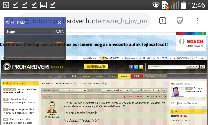The width and height of the screenshot is (208, 125).
Task: Open the Játék! tab
Action: coord(137,76)
